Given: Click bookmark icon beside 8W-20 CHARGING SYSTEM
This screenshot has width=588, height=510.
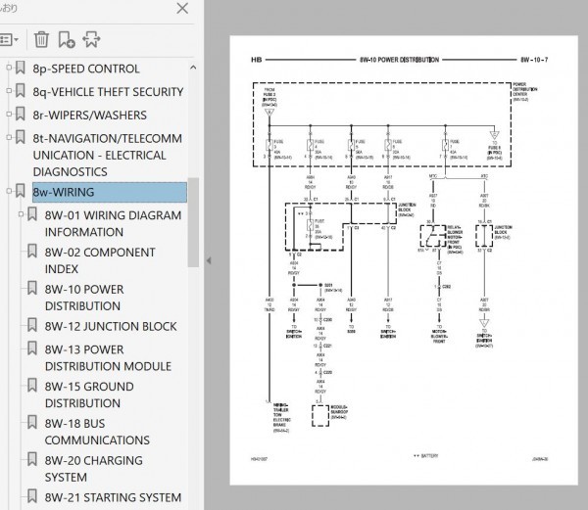Looking at the screenshot, I should pyautogui.click(x=32, y=459).
